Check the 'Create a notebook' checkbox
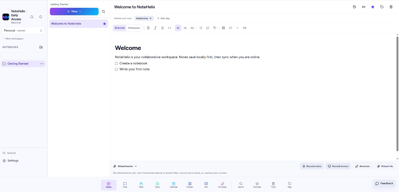 [x=116, y=63]
